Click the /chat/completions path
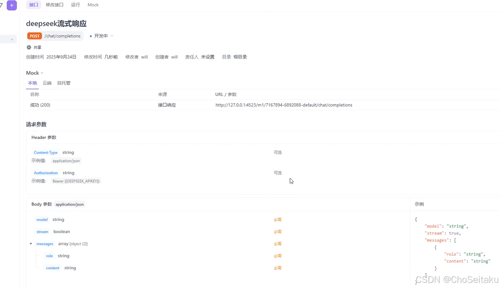The width and height of the screenshot is (500, 288). (x=62, y=36)
